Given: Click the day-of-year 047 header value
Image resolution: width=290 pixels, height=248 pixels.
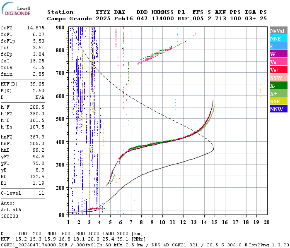Looking at the screenshot, I should (142, 19).
